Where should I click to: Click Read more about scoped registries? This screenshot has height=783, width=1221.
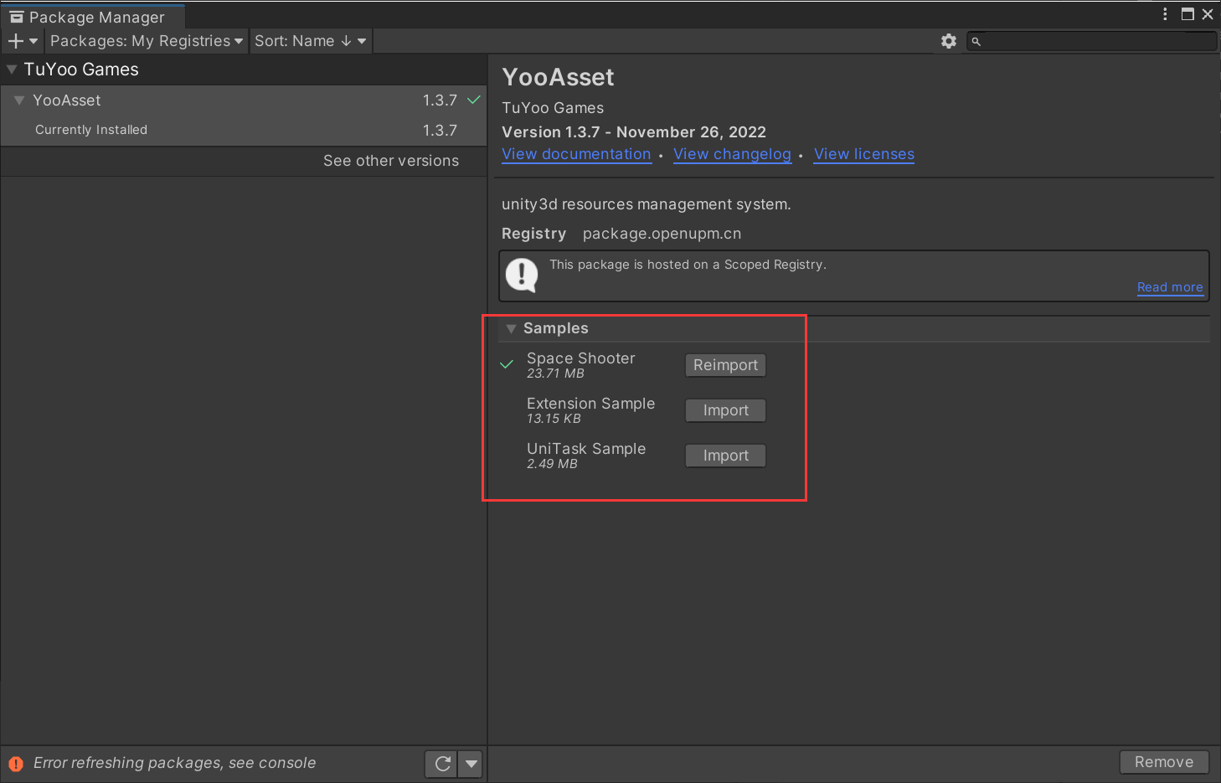(1170, 287)
